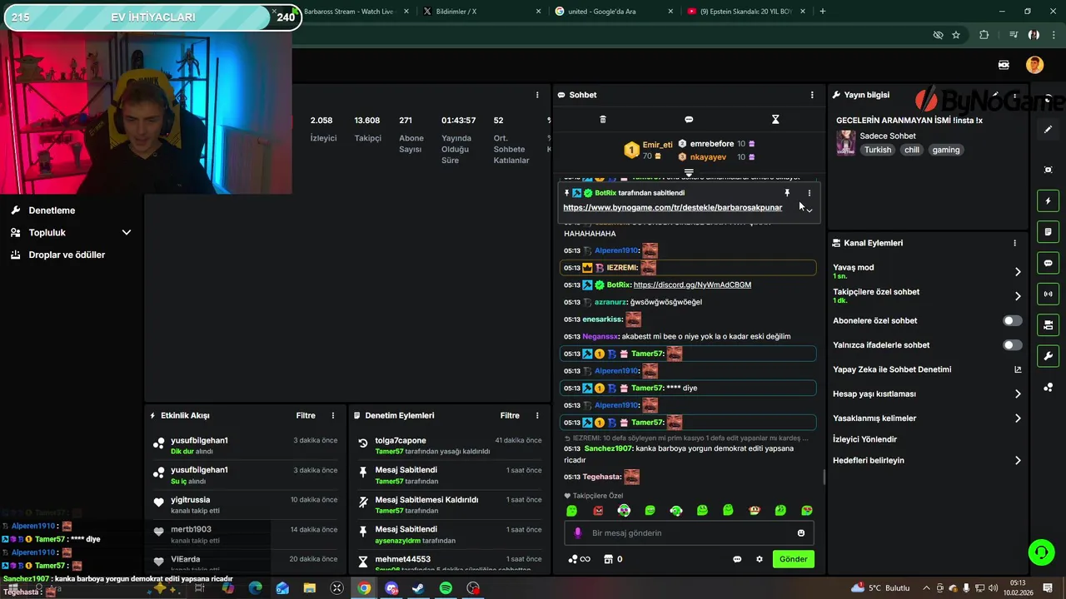Open Steam from the taskbar

tap(418, 588)
